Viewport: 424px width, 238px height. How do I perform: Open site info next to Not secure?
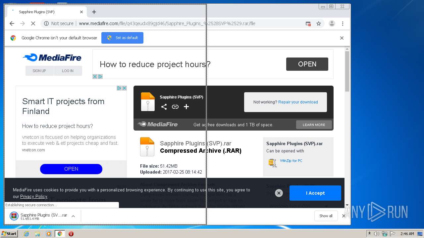pos(46,23)
